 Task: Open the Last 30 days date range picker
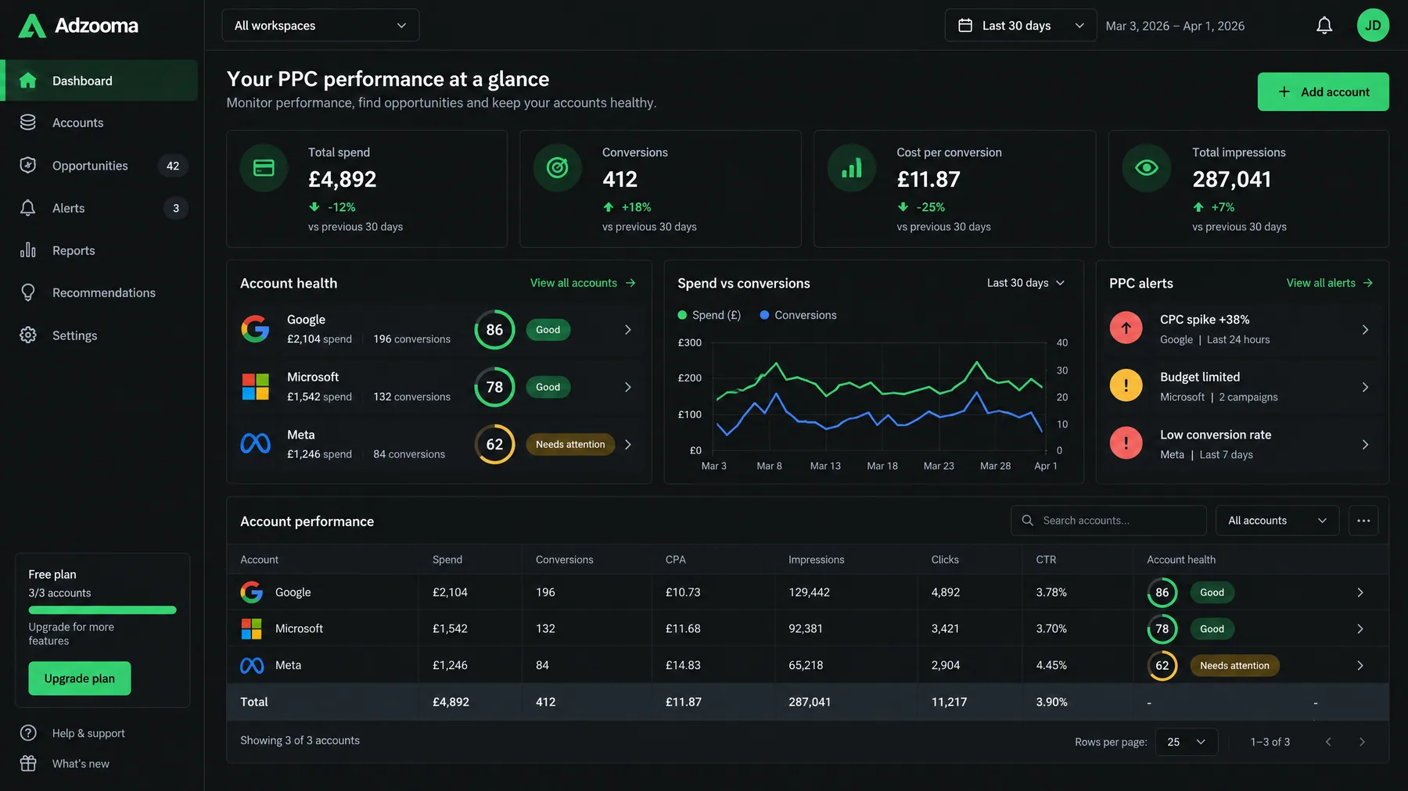point(1020,26)
